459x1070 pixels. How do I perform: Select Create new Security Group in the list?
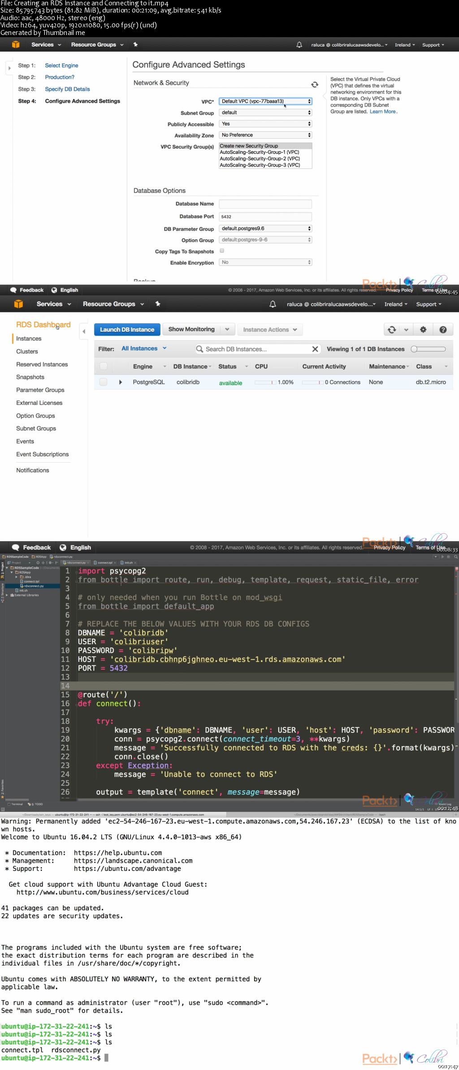tap(265, 146)
